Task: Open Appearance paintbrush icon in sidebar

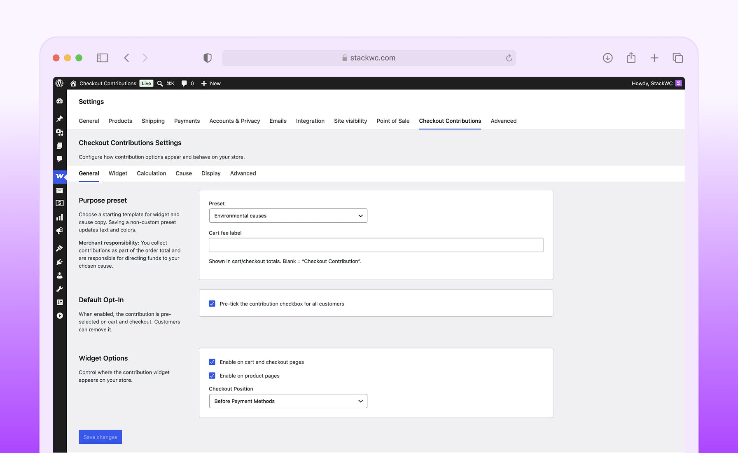Action: (60, 248)
